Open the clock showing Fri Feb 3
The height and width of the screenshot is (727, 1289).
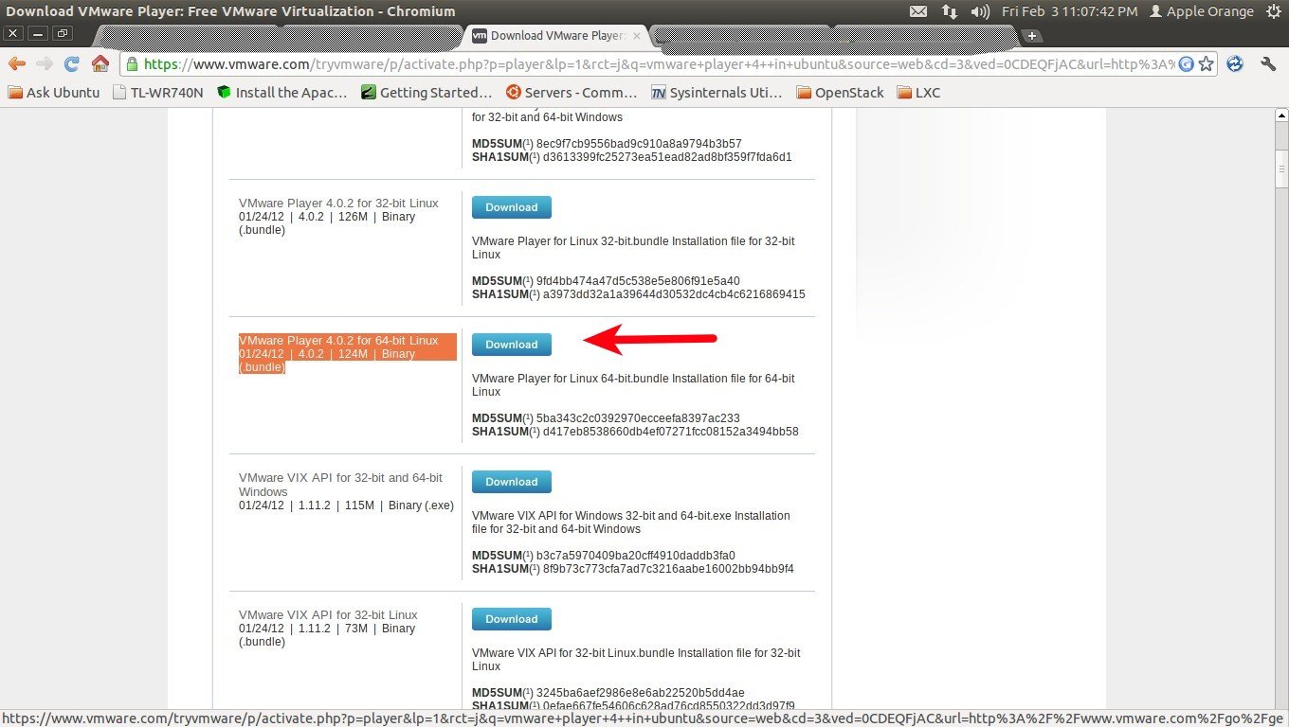[1070, 11]
